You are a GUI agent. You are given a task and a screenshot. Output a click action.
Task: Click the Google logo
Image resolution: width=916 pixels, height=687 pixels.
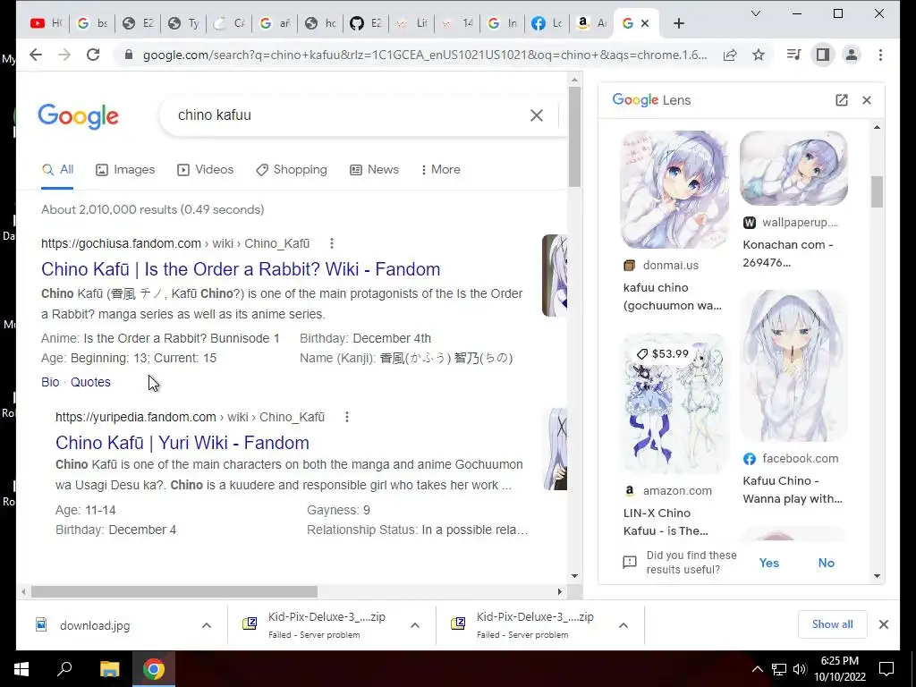(x=79, y=116)
